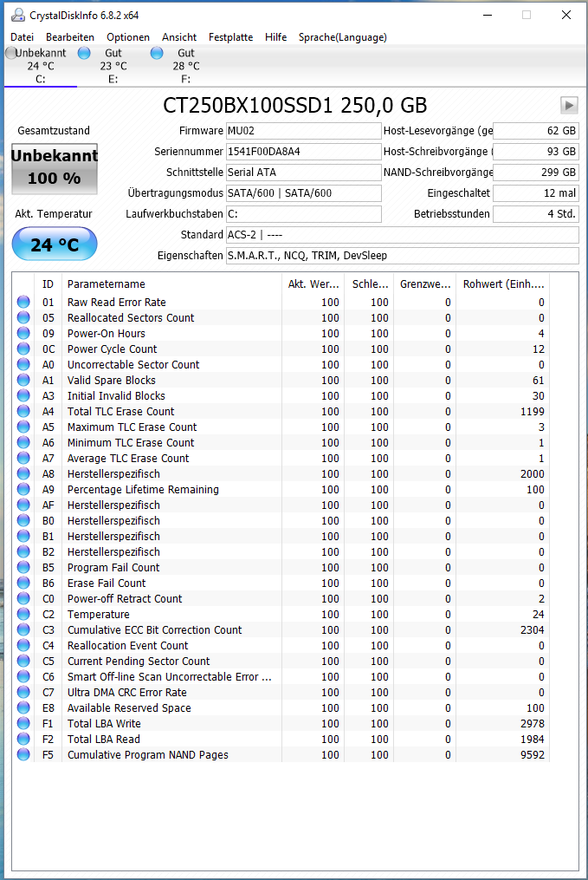Viewport: 588px width, 880px height.
Task: Click the Eingeschaltet value 12 mal
Action: (x=536, y=193)
